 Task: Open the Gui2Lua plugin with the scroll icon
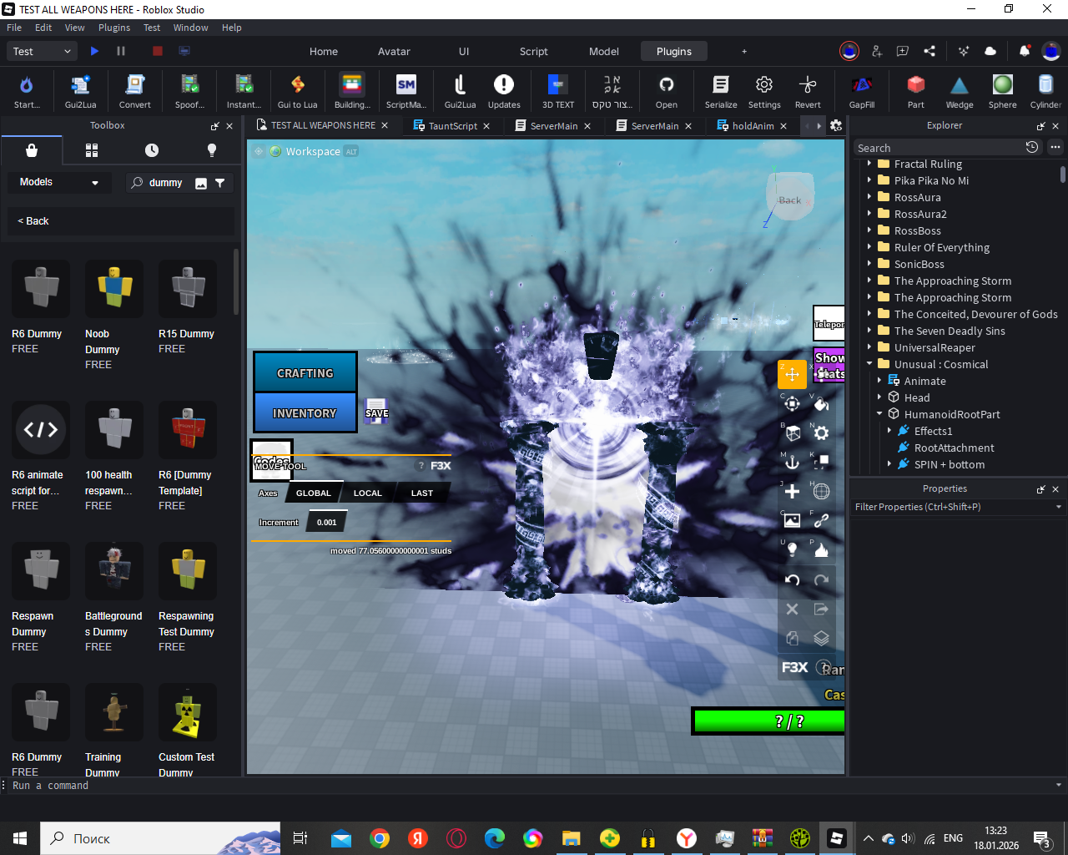point(81,91)
